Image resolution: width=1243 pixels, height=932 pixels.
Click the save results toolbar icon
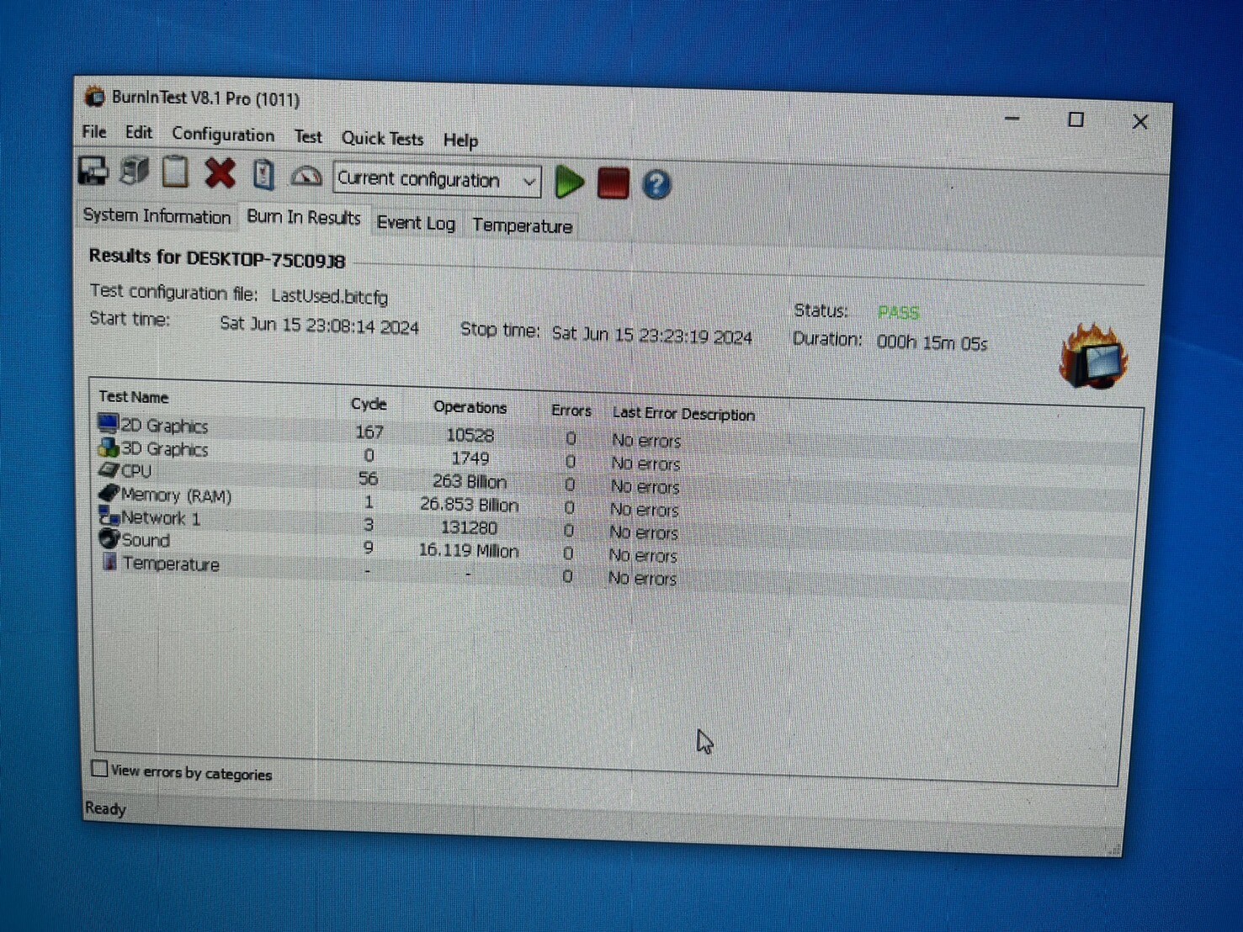pos(93,172)
